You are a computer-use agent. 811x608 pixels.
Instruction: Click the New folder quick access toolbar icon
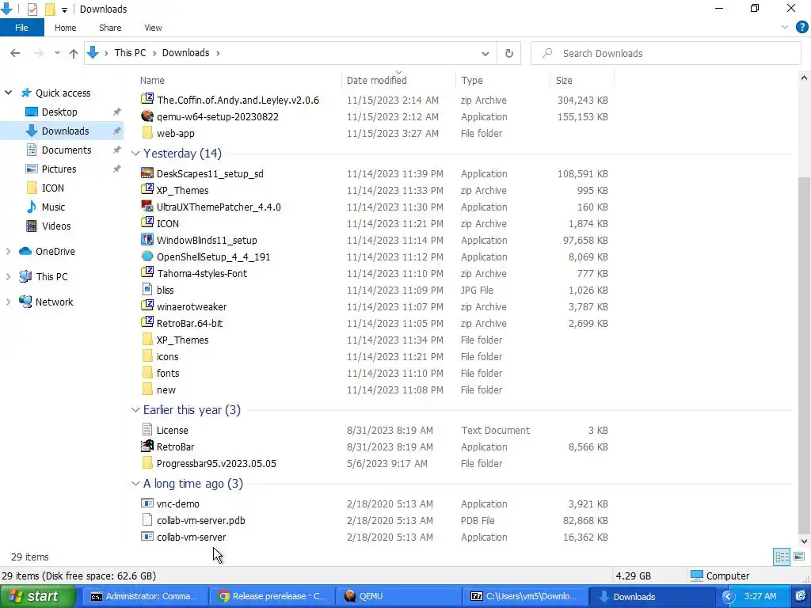50,9
